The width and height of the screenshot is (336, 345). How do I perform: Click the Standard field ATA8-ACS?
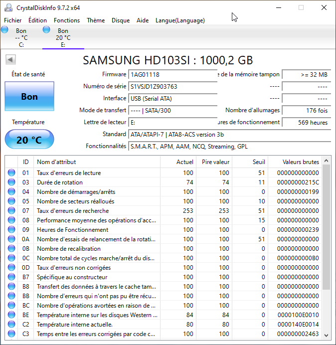pos(229,135)
